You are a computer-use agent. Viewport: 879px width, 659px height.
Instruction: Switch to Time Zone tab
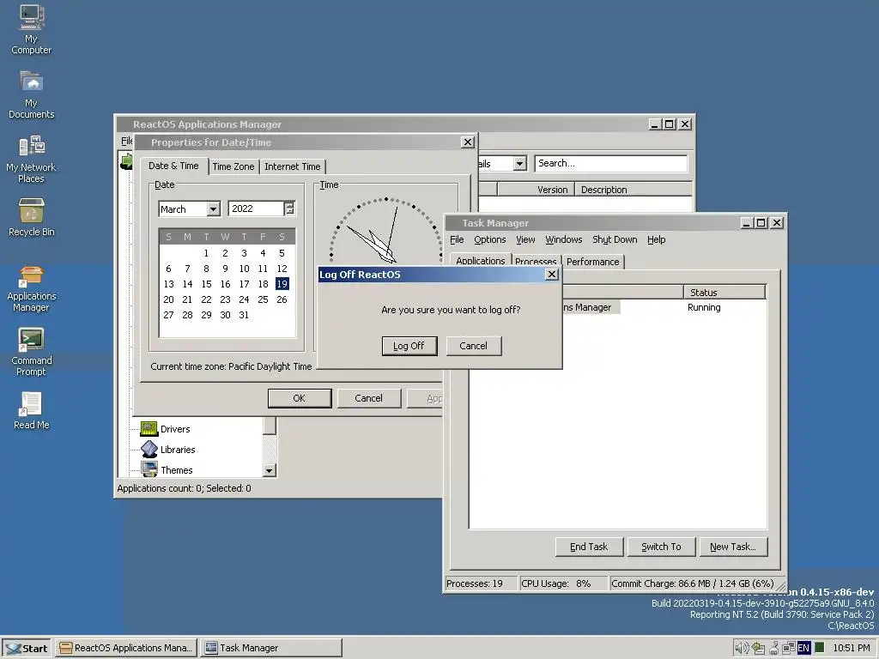tap(233, 166)
